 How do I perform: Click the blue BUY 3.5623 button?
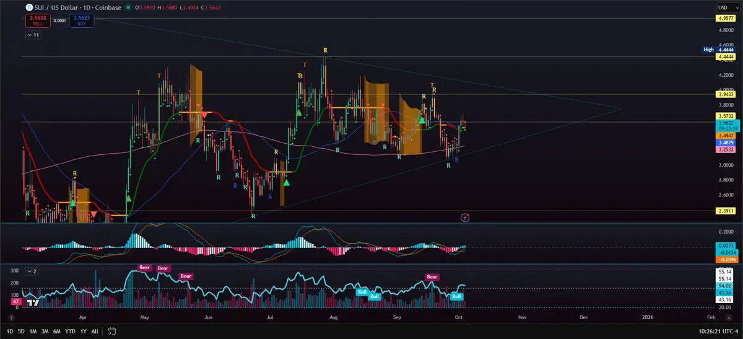pyautogui.click(x=80, y=20)
